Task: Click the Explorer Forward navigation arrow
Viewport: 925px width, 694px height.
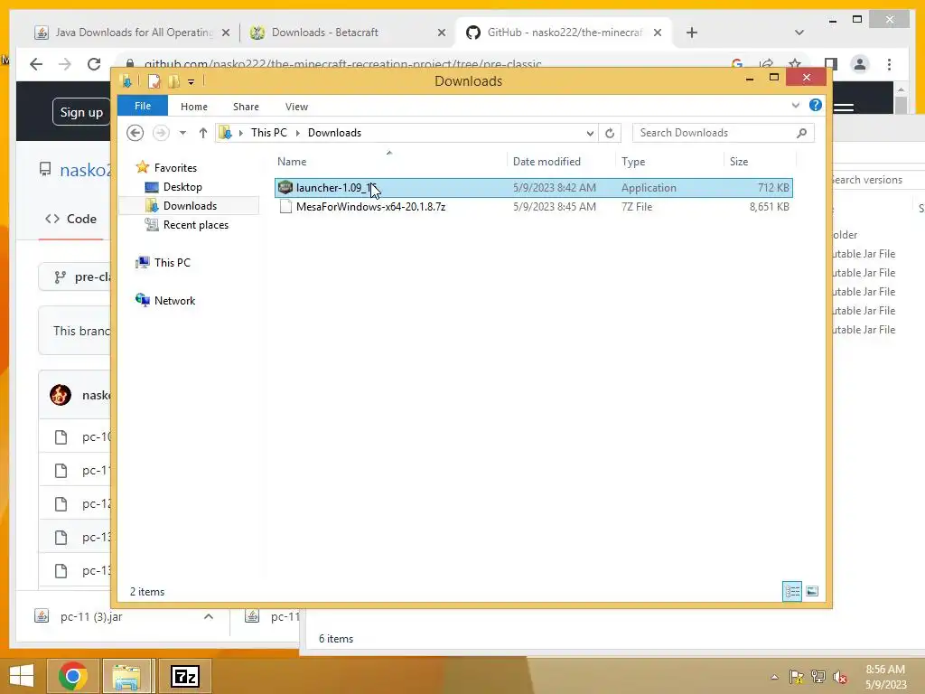Action: [x=161, y=133]
